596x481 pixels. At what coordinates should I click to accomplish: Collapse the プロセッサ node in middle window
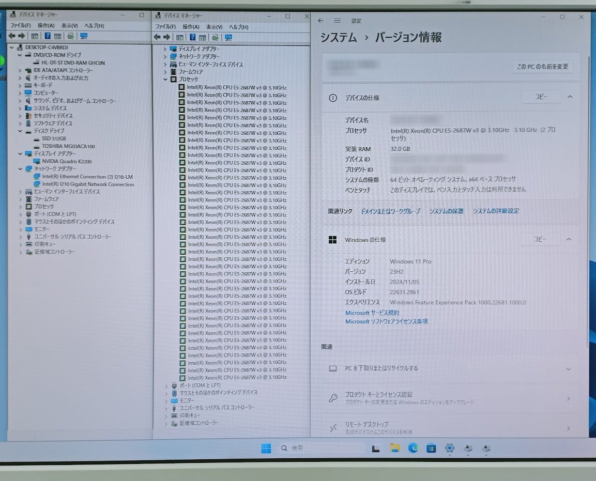tap(165, 80)
